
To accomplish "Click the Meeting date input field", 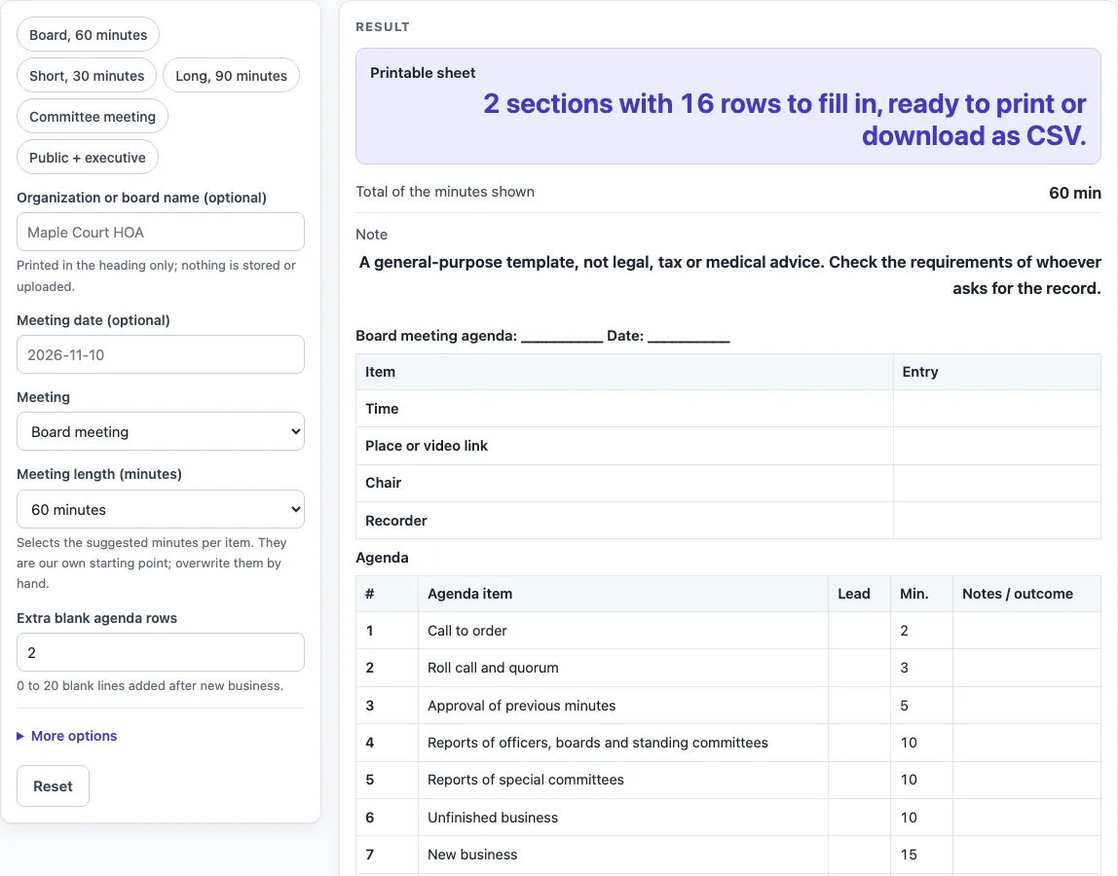I will coord(161,354).
